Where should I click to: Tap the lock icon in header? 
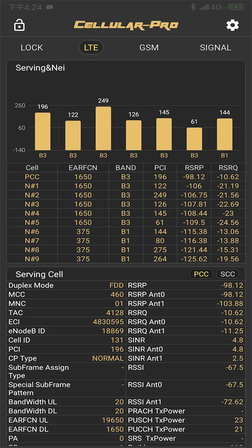coord(19,25)
